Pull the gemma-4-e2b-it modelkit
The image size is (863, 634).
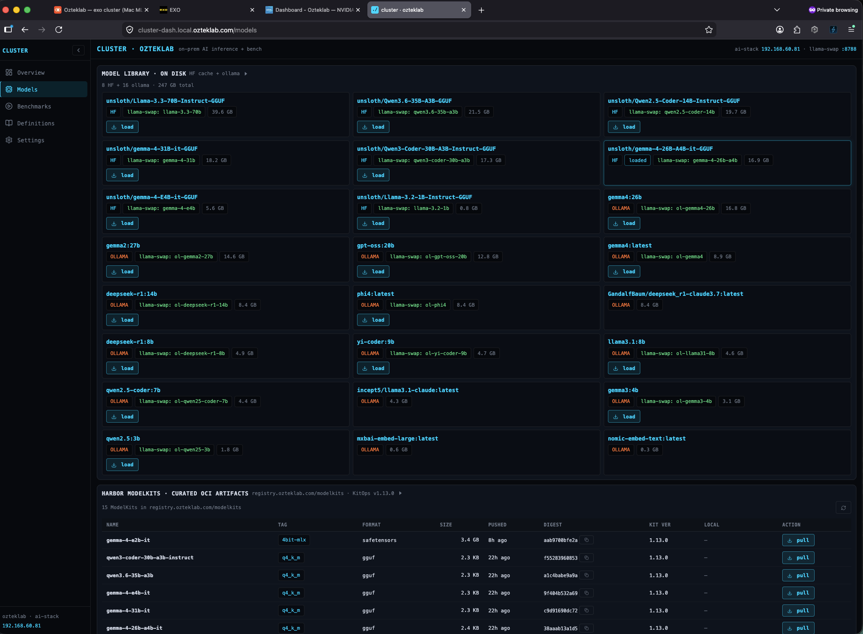[x=798, y=541]
